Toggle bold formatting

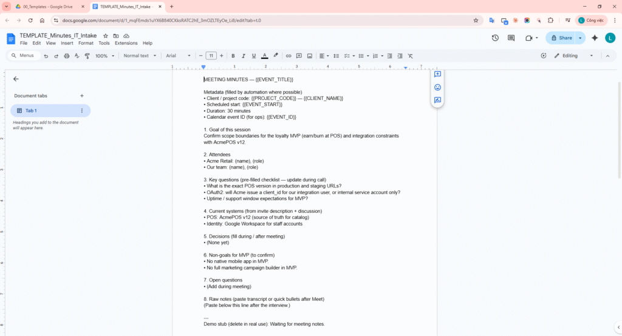(x=233, y=56)
